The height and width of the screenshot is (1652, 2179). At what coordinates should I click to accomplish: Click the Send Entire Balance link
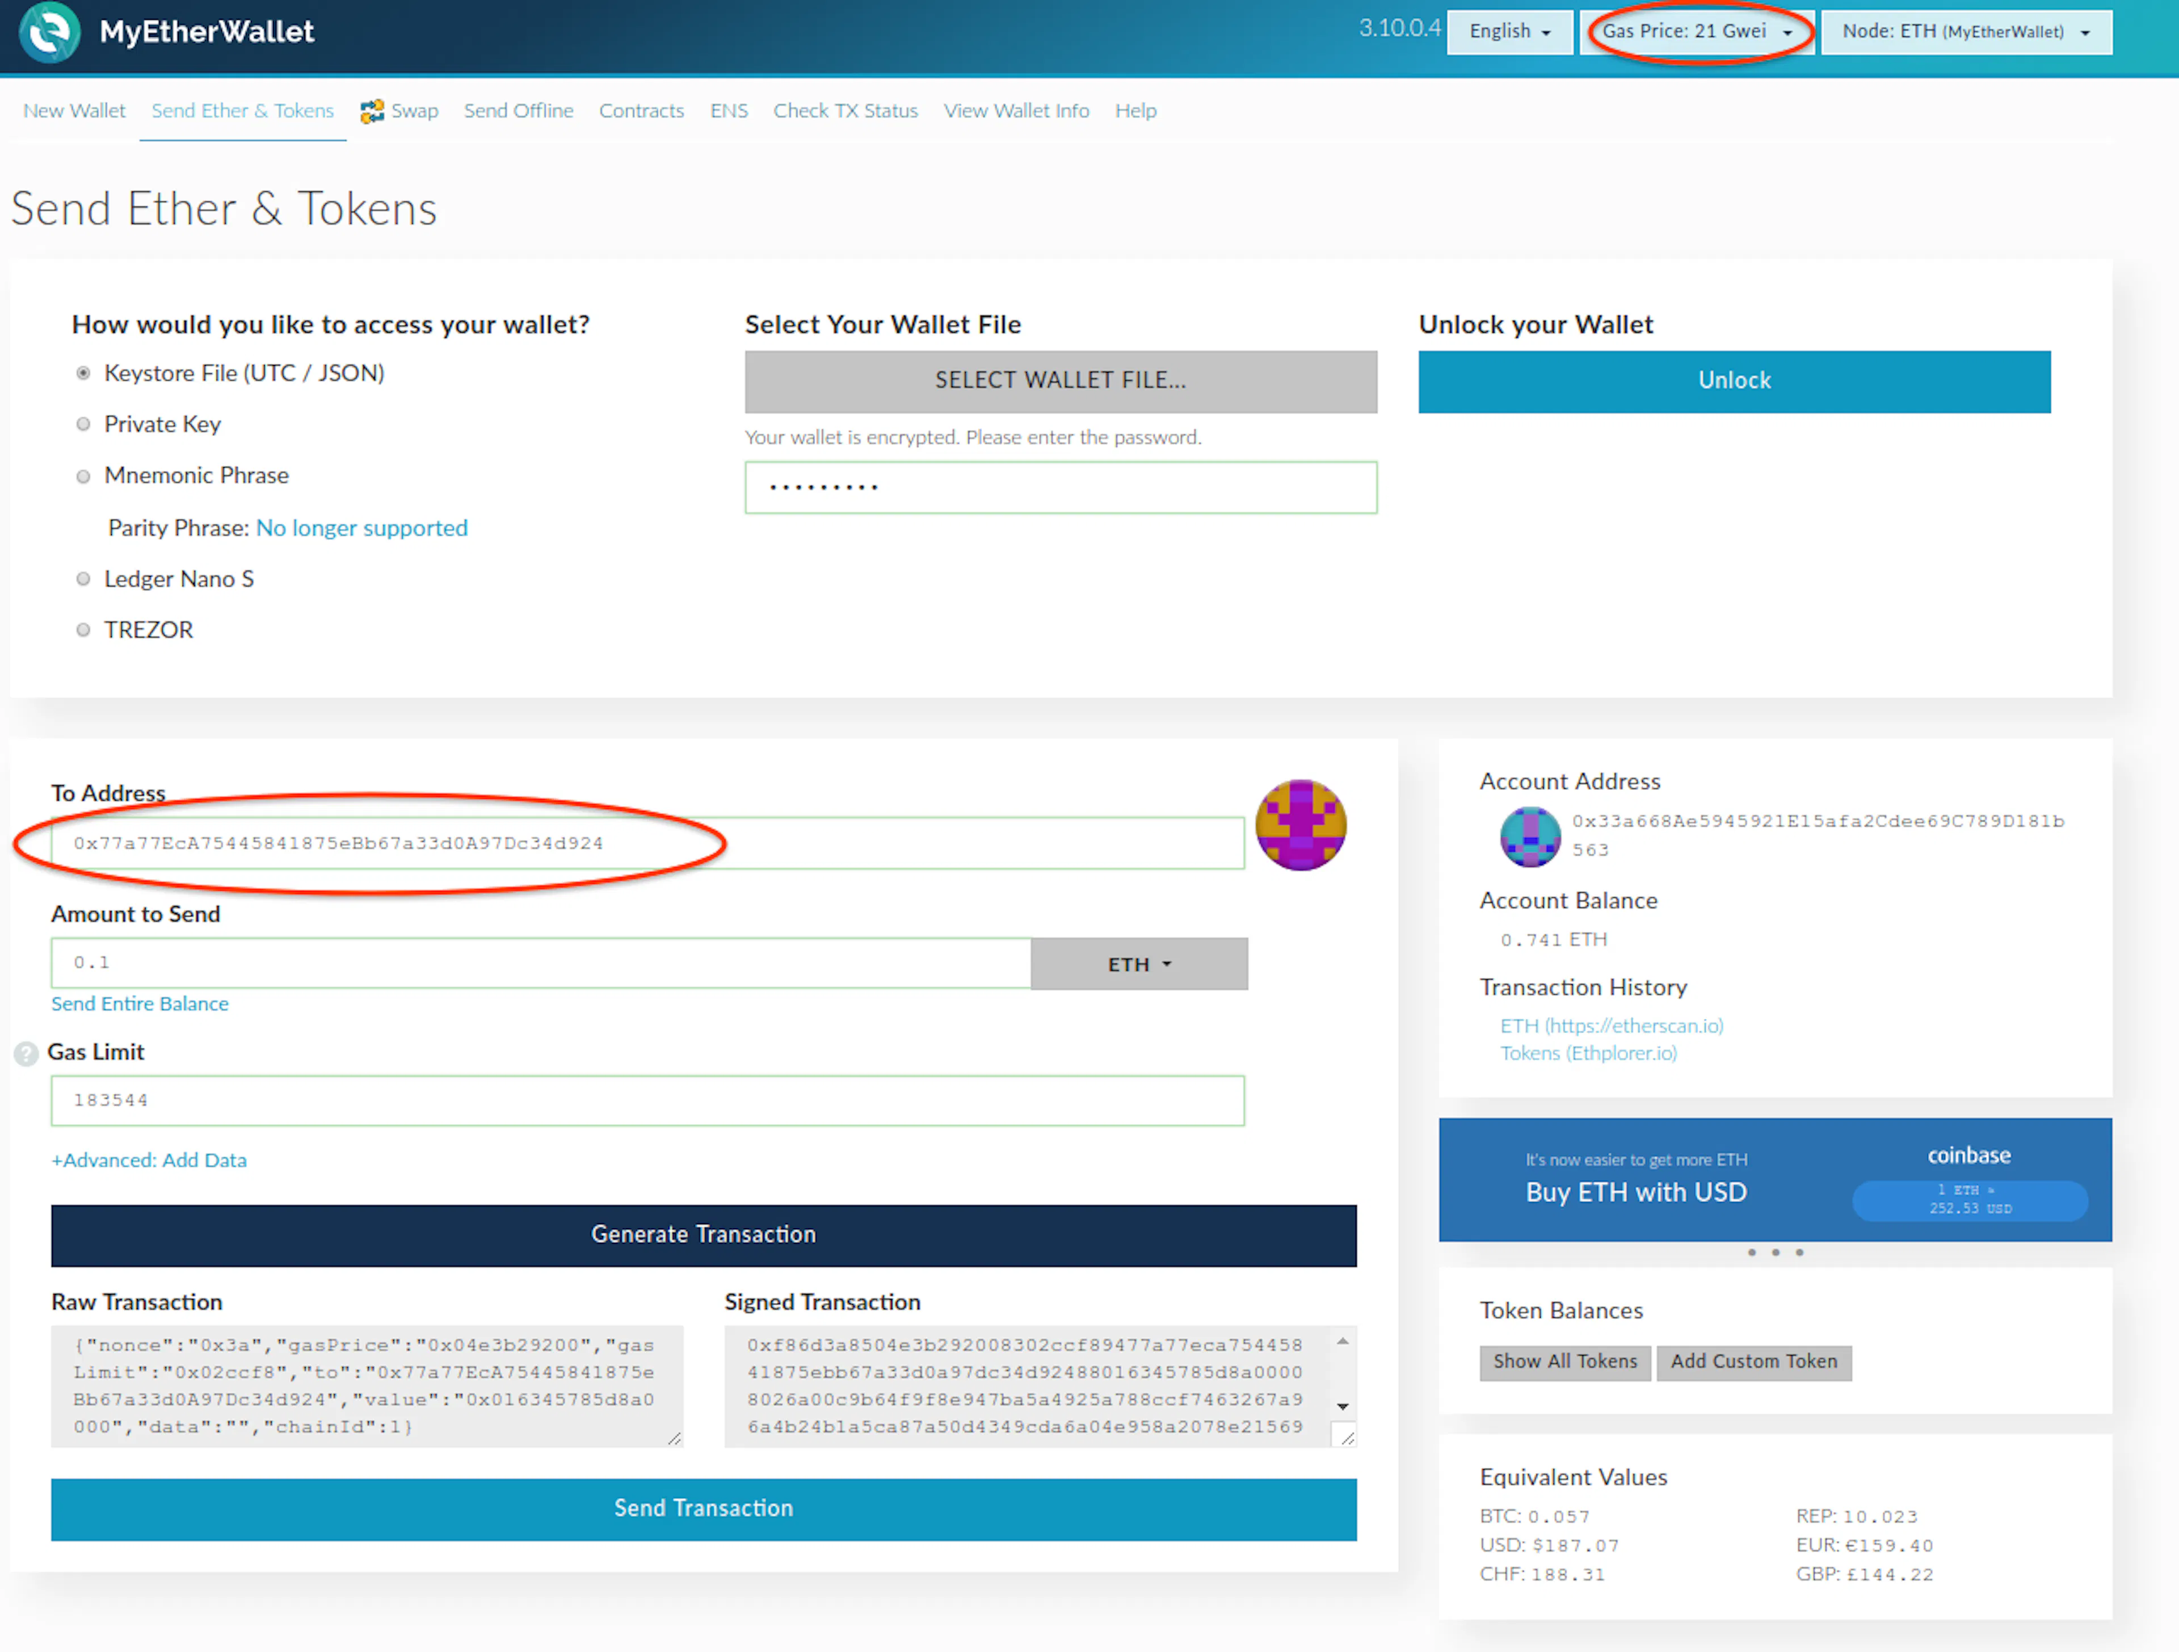click(x=140, y=1004)
